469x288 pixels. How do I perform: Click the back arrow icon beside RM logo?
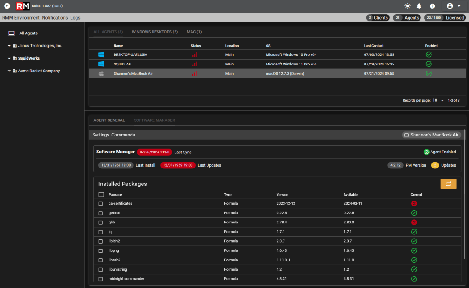coord(7,6)
